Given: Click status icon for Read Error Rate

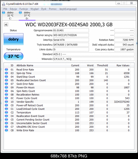Looking at the screenshot, I should [6, 69].
